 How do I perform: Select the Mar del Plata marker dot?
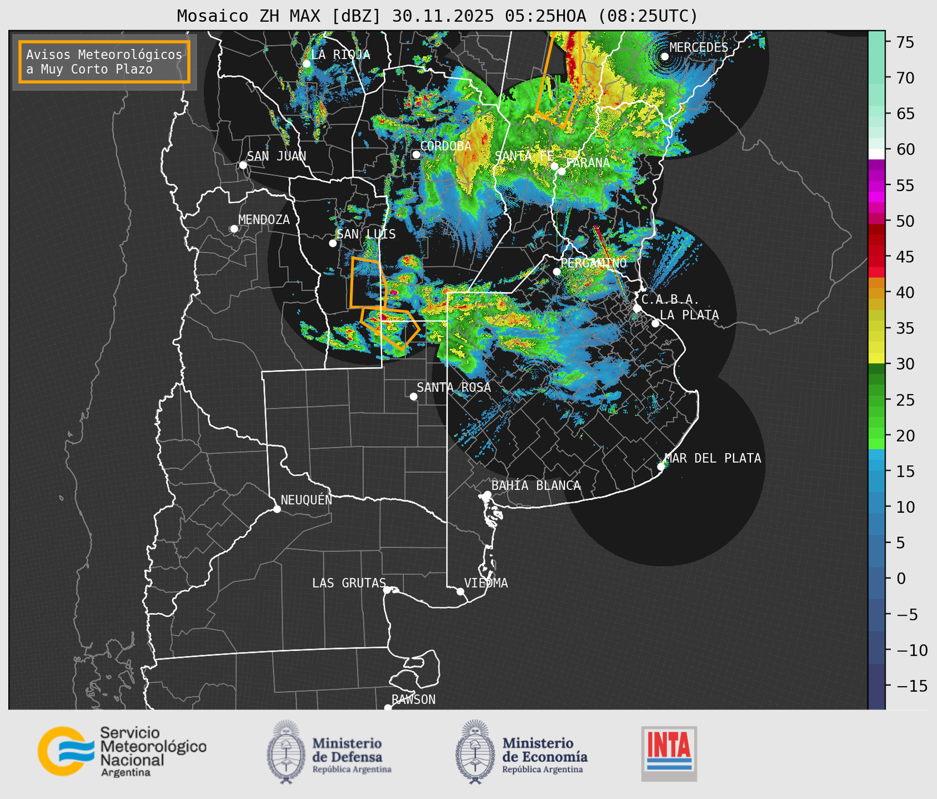[661, 467]
